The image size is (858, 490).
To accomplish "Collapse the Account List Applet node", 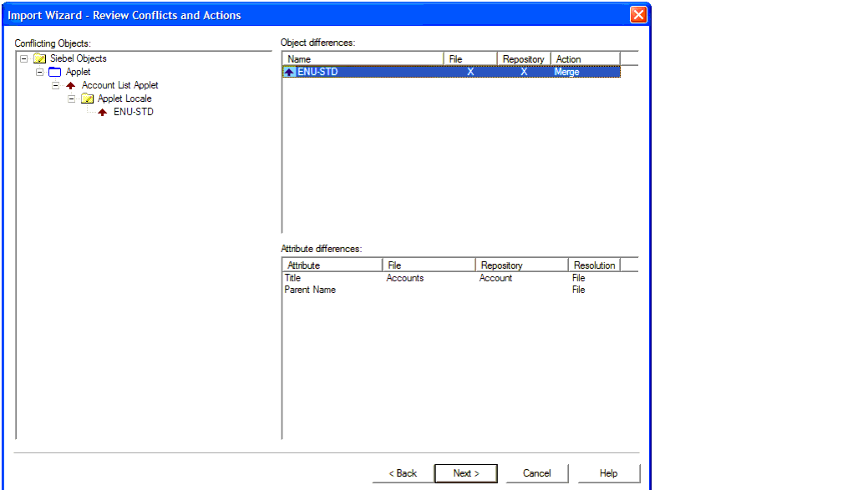I will (x=55, y=85).
